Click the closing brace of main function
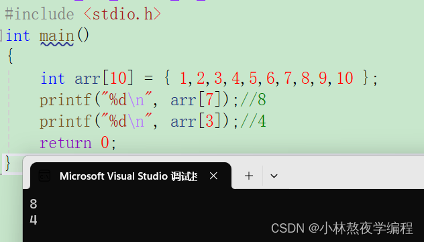The width and height of the screenshot is (424, 242). [x=8, y=163]
